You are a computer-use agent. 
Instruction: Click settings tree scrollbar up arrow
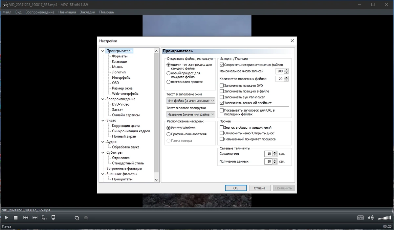156,51
